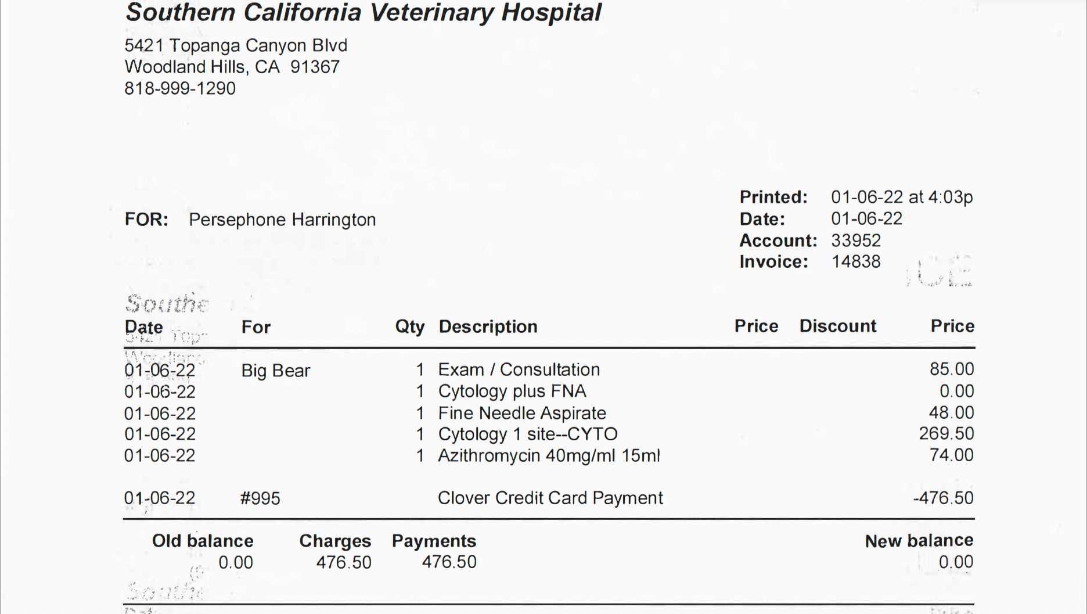Click the Description column header

click(488, 326)
